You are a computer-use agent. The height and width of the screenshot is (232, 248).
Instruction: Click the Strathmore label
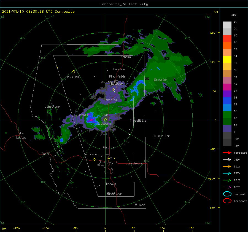pyautogui.click(x=134, y=163)
